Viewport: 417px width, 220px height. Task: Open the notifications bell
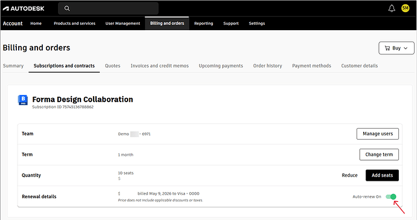pyautogui.click(x=392, y=8)
